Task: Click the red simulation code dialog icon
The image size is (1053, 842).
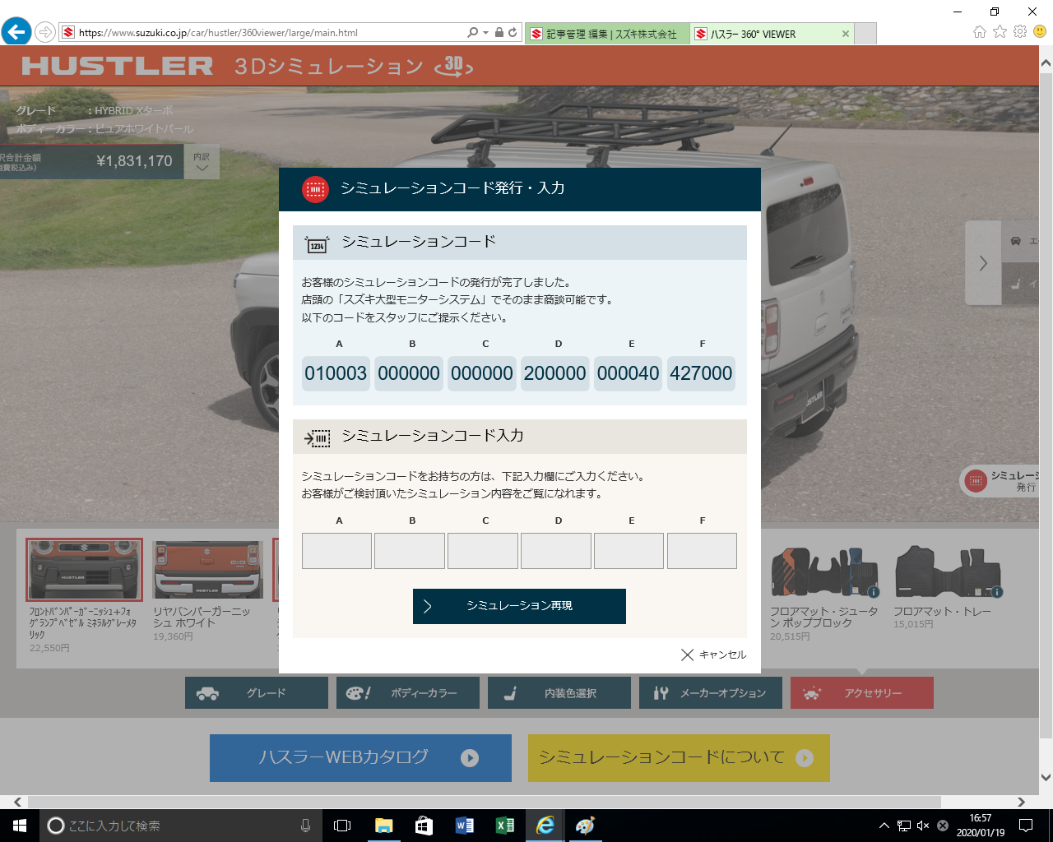Action: tap(315, 189)
